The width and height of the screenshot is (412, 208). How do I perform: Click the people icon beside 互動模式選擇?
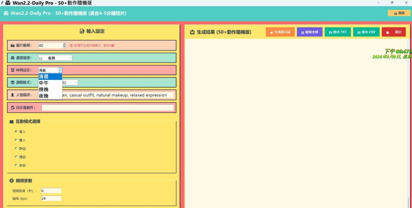pyautogui.click(x=12, y=122)
